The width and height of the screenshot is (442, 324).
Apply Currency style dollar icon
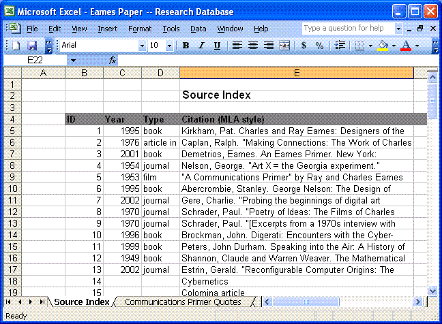pos(304,46)
